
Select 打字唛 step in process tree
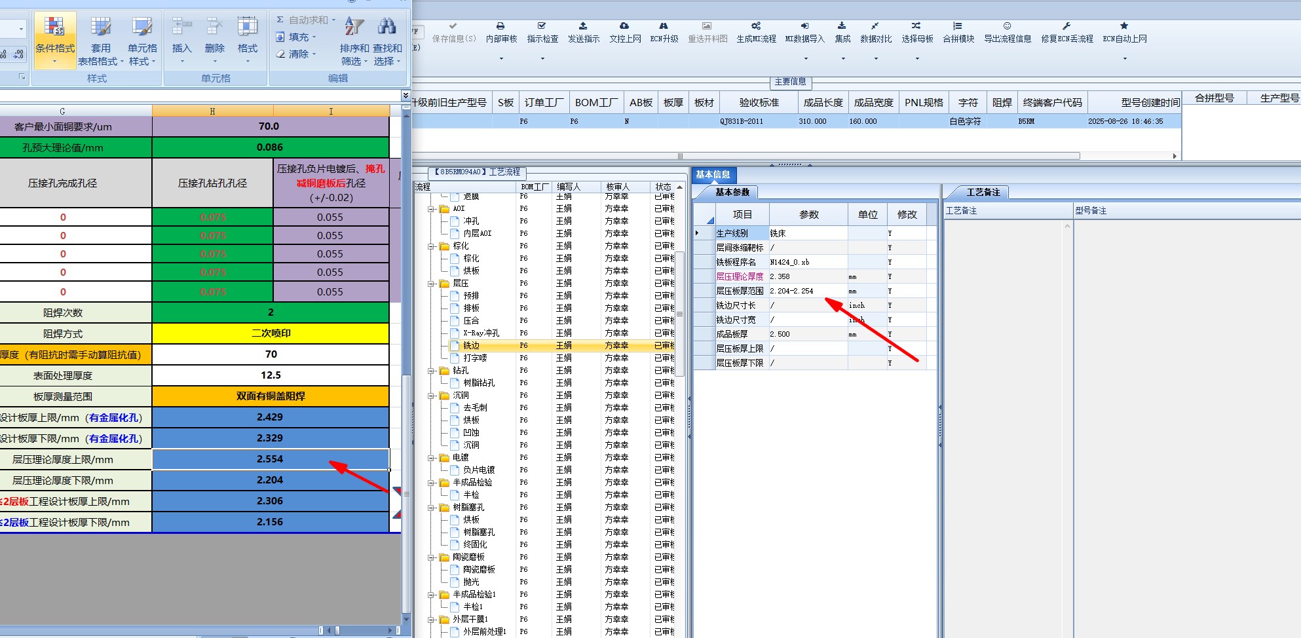[475, 358]
